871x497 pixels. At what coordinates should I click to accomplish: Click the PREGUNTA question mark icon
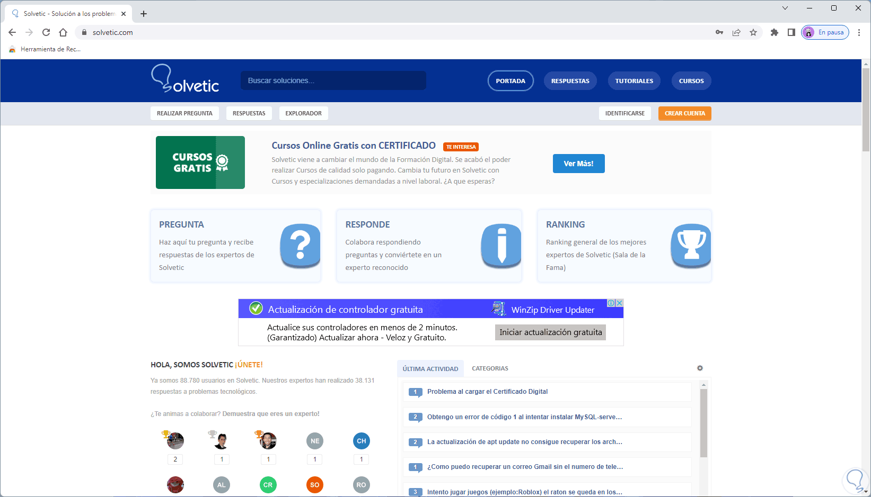[x=300, y=245]
